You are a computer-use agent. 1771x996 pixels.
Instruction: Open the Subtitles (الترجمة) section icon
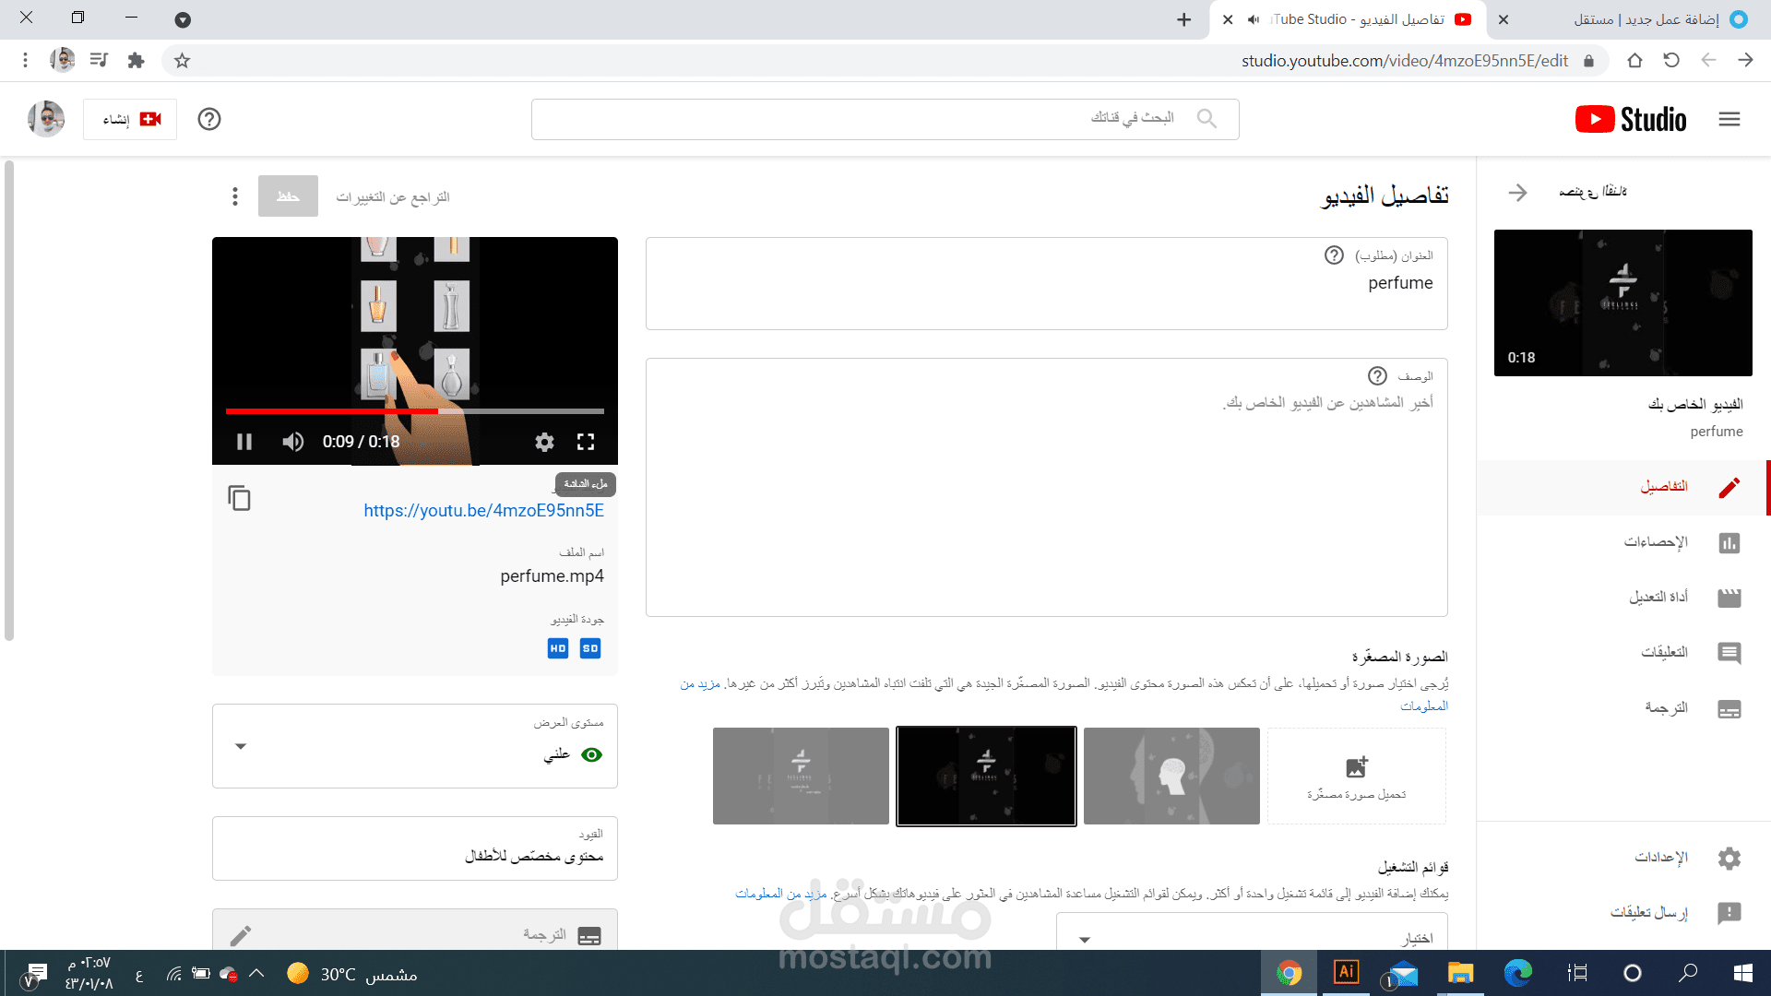(x=1729, y=709)
